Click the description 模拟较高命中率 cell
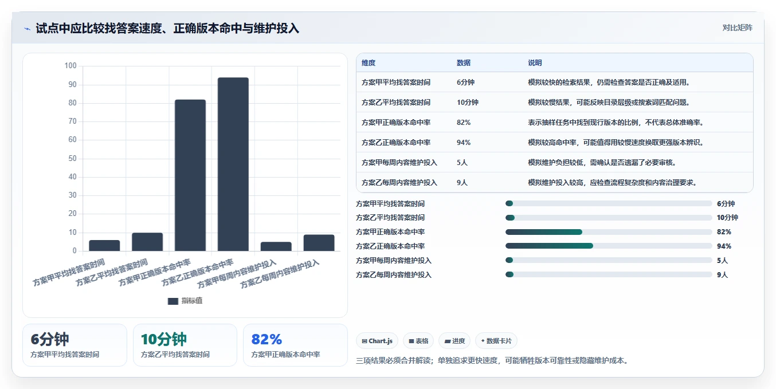776x389 pixels. [x=616, y=143]
